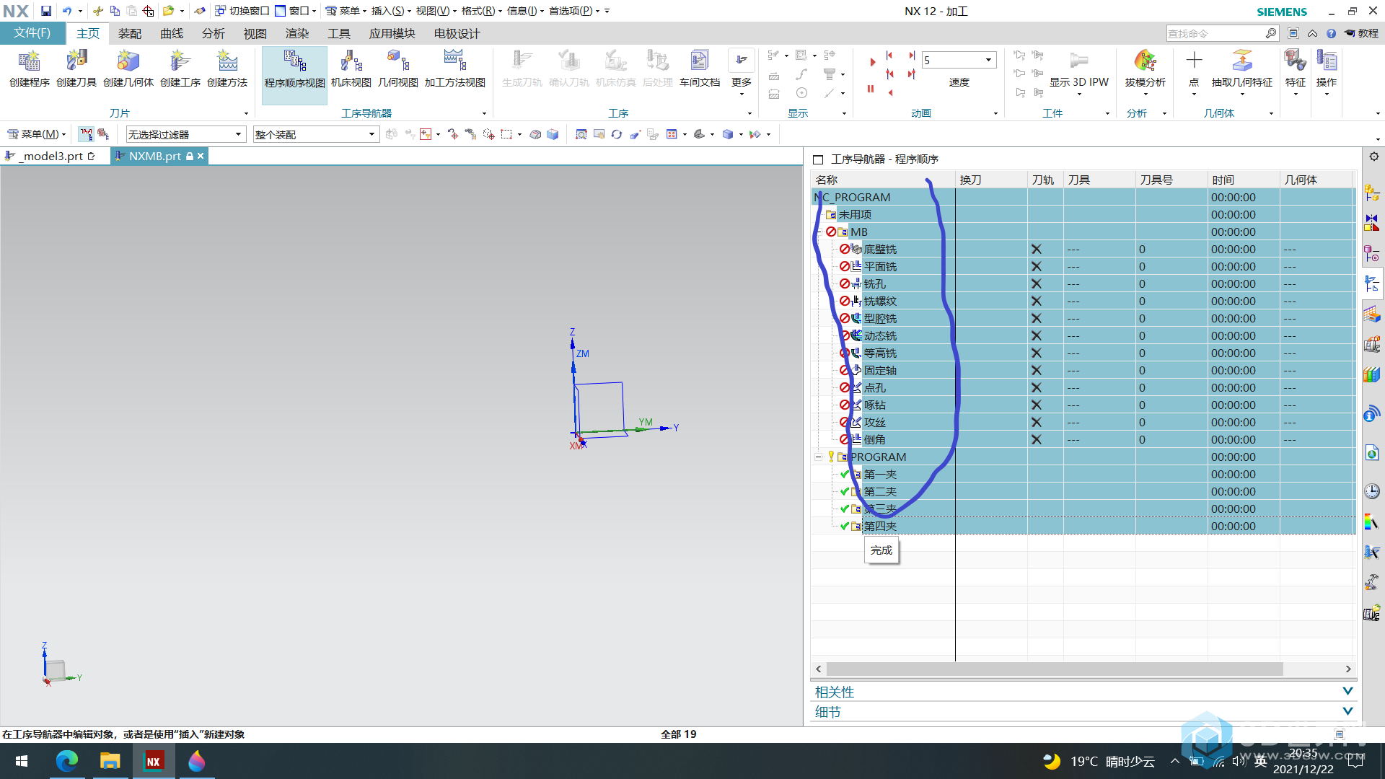Click the navigator horizontal scrollbar
Screen dimensions: 1385x779
[1054, 669]
